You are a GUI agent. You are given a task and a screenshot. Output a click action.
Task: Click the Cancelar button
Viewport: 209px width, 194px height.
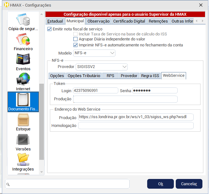(189, 184)
